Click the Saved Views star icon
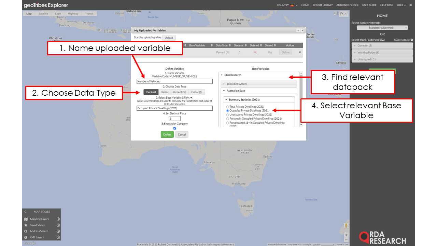Screen dimensions: 437x246 [26, 225]
